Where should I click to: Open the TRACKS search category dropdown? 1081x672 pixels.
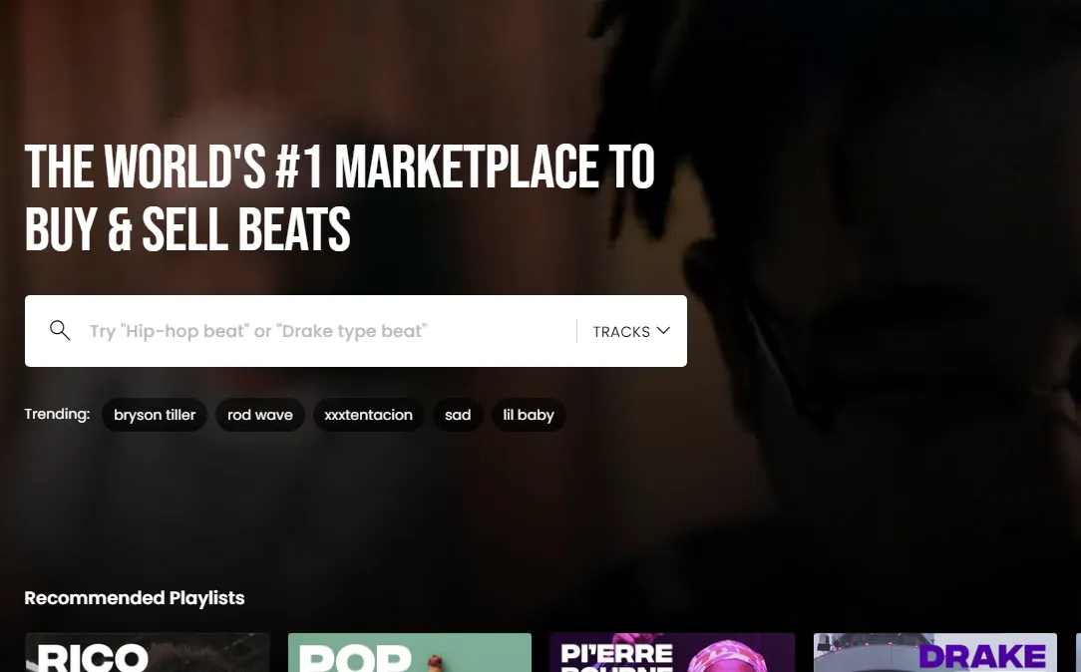coord(631,332)
